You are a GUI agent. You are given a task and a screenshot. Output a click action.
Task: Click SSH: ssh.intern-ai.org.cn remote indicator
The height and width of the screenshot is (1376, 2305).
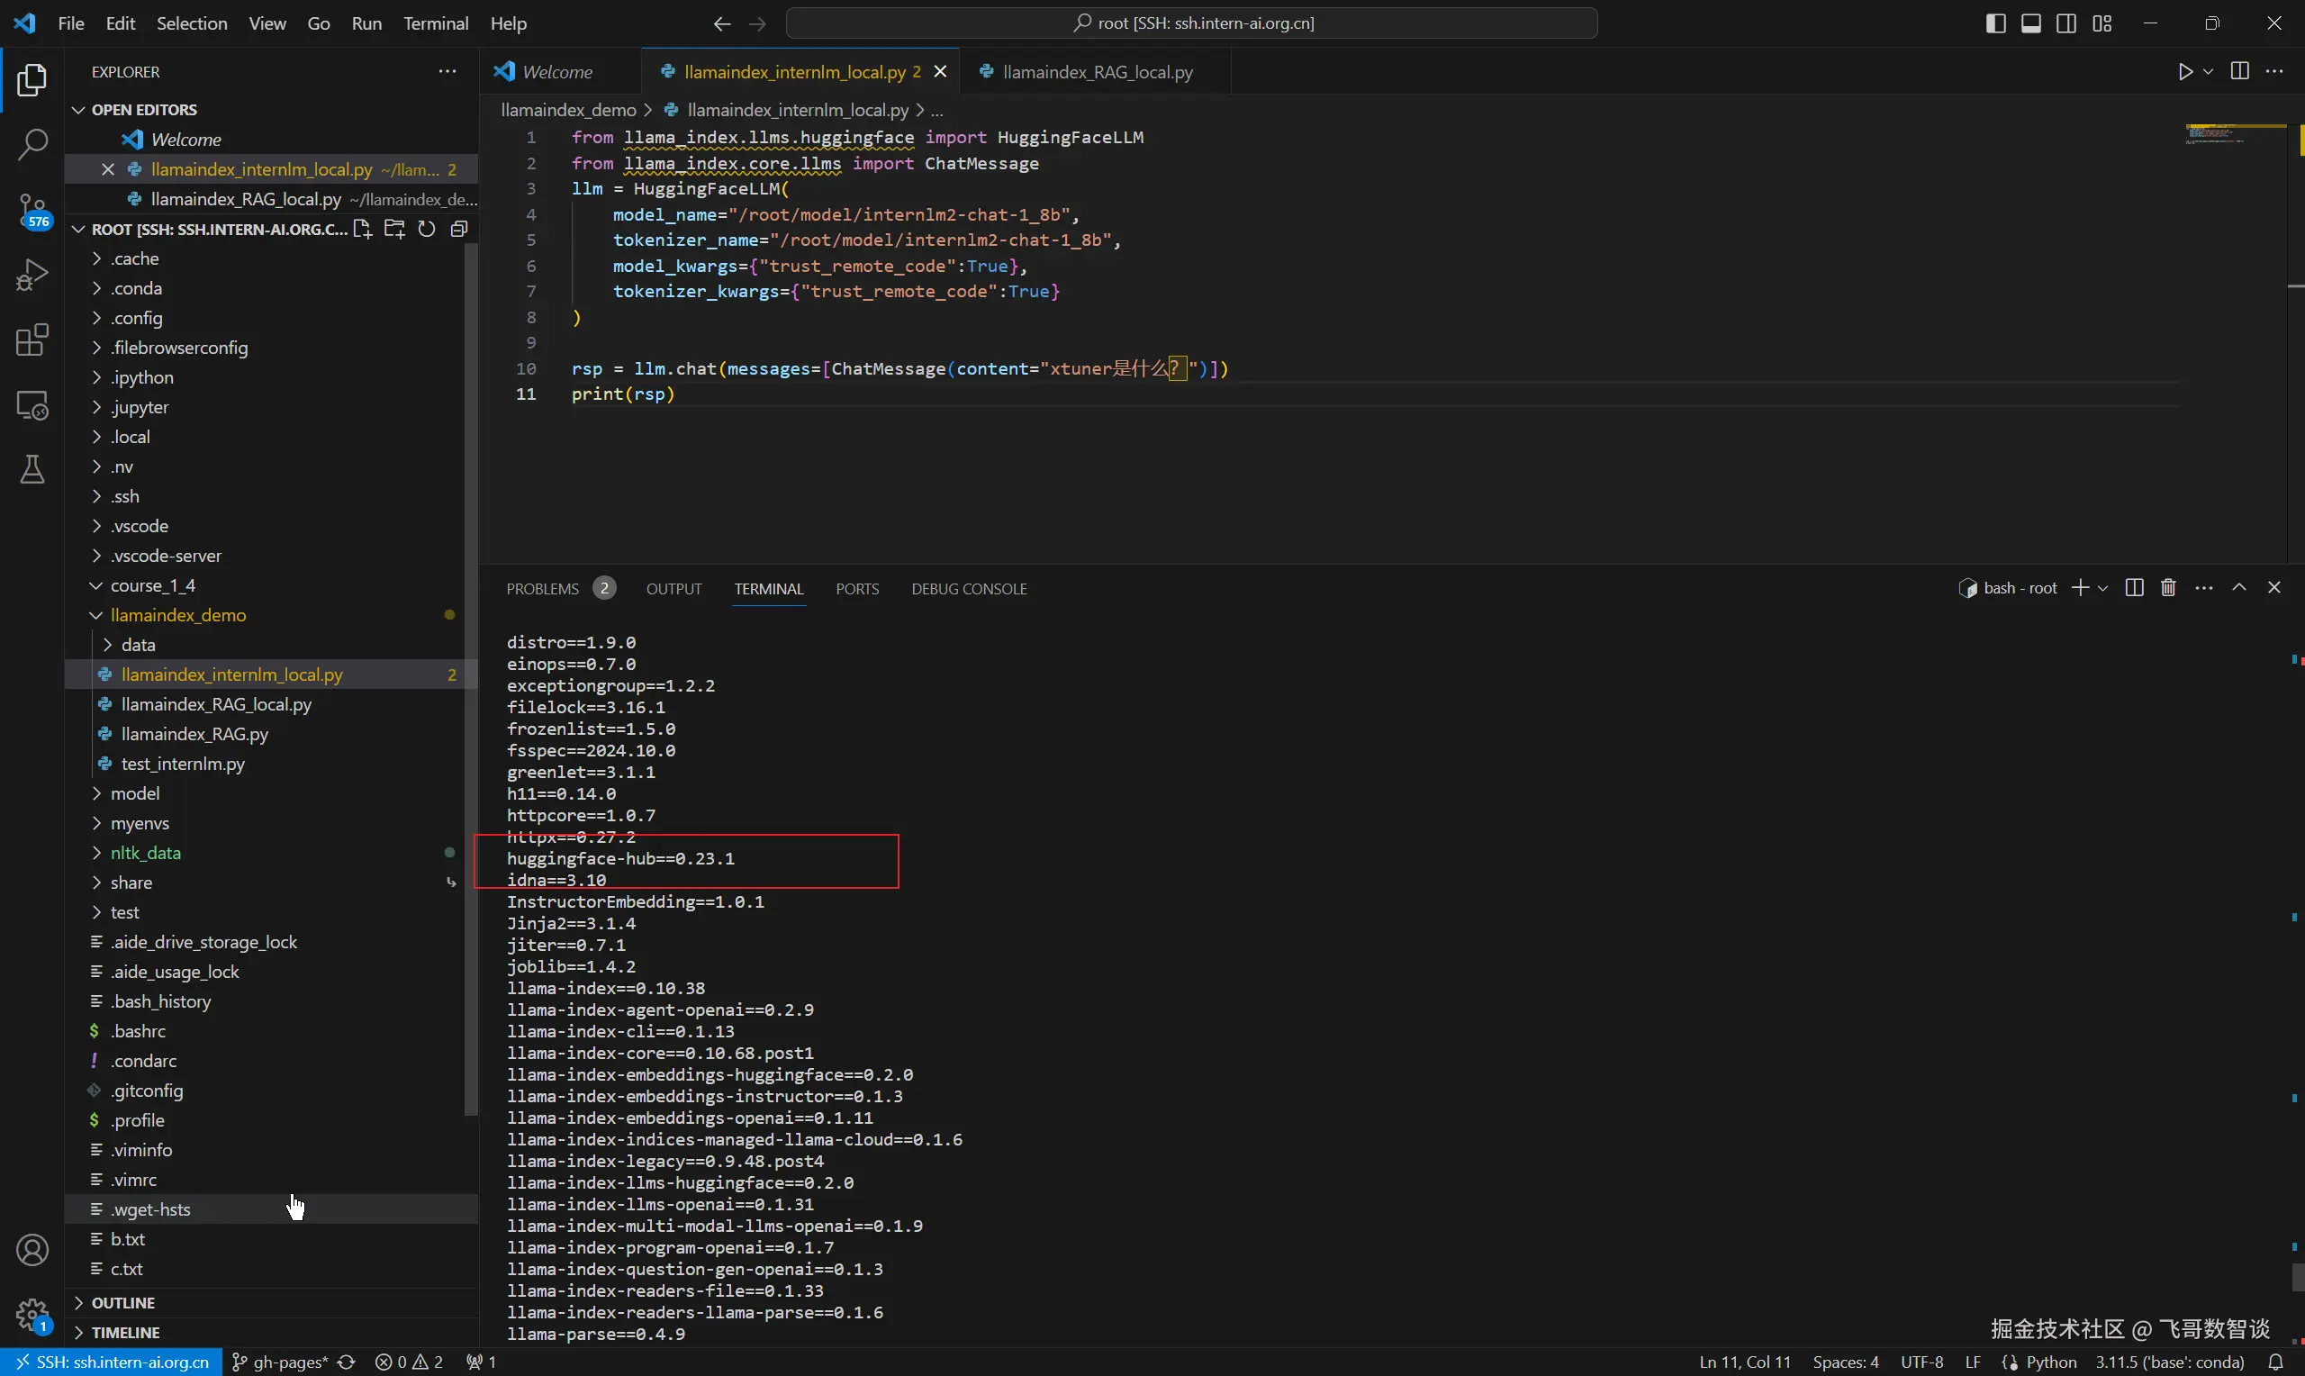112,1362
